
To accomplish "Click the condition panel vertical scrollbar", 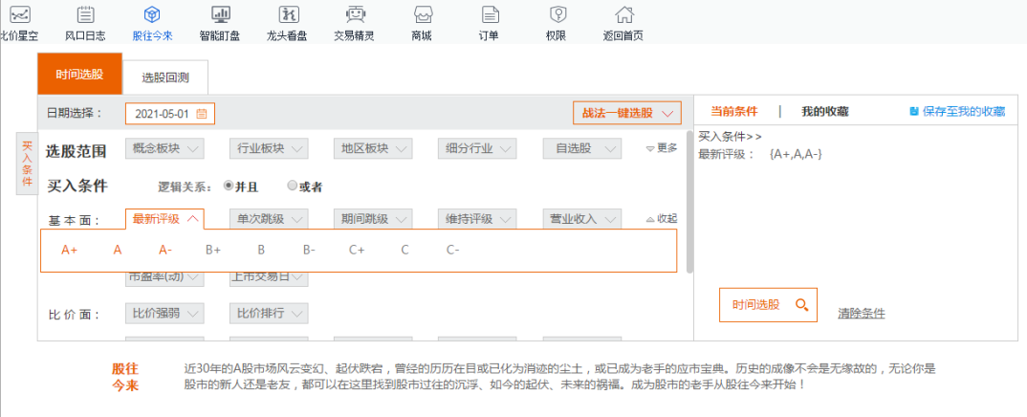I will tap(689, 203).
